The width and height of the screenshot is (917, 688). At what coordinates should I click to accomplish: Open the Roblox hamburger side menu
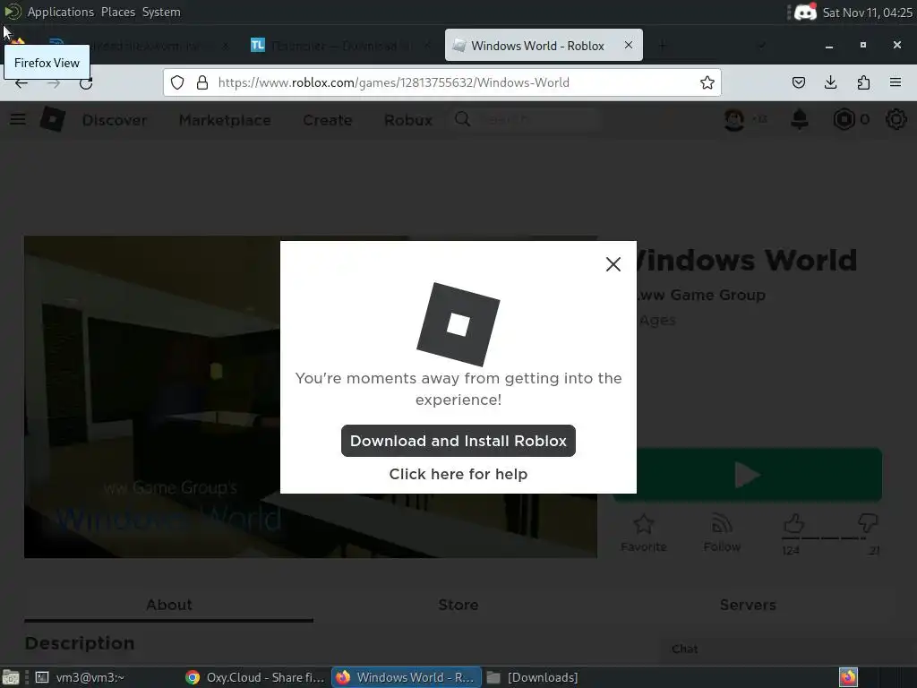click(x=18, y=119)
